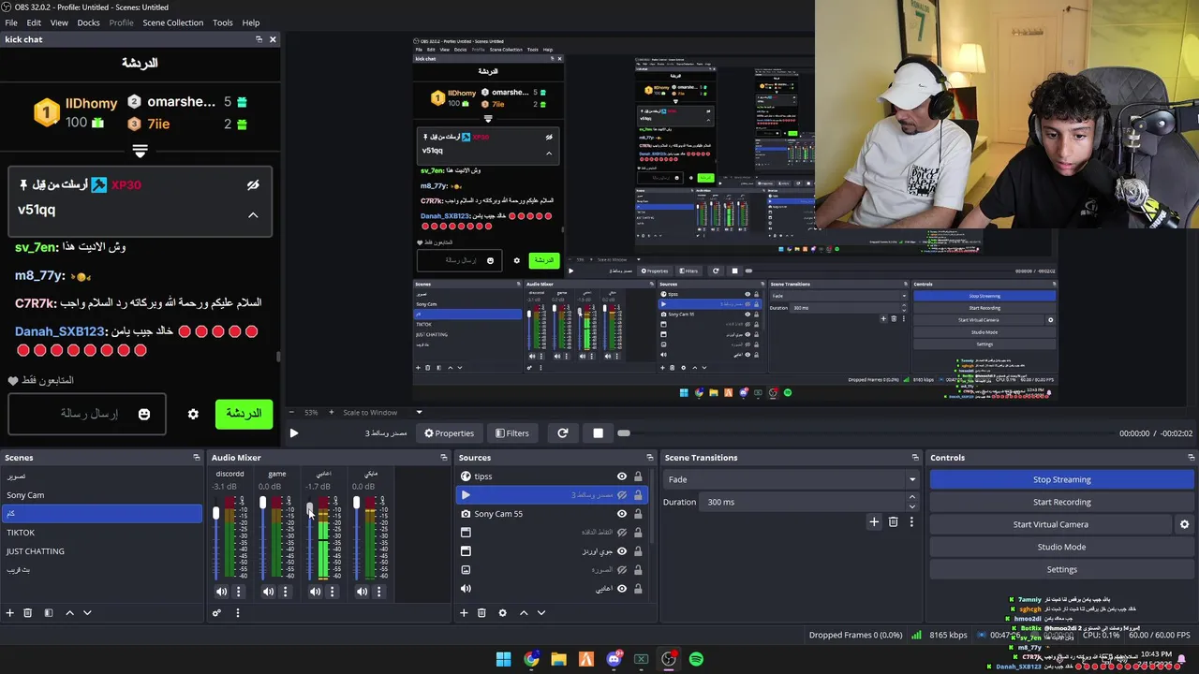Image resolution: width=1199 pixels, height=674 pixels.
Task: Open the Scene Collection menu
Action: pos(172,22)
